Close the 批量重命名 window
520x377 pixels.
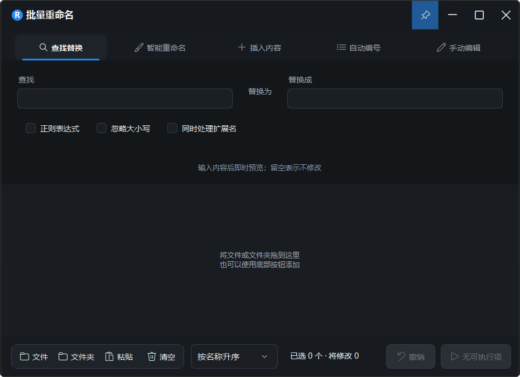pyautogui.click(x=505, y=15)
